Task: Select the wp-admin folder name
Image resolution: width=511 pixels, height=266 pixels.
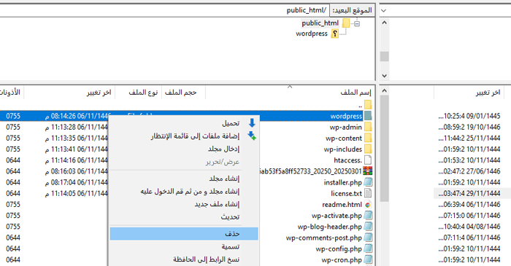Action: (346, 127)
